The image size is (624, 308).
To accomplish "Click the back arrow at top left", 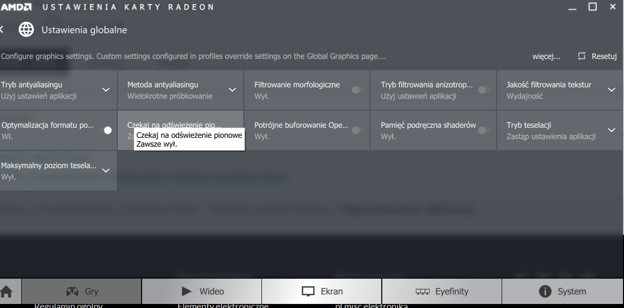I will pos(2,29).
